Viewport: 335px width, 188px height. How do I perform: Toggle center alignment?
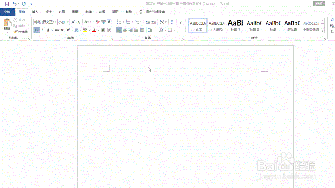click(125, 30)
